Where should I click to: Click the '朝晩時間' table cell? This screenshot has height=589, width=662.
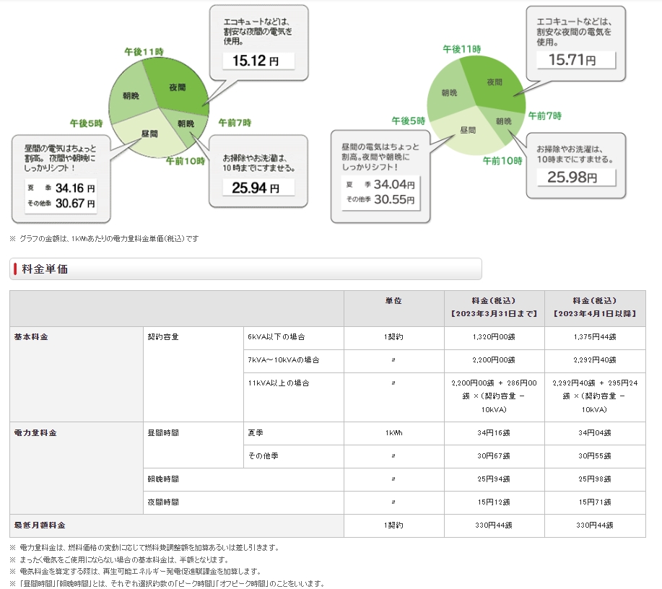[243, 479]
